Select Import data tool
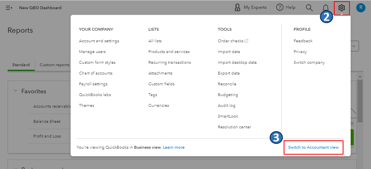Image resolution: width=371 pixels, height=169 pixels. tap(229, 52)
